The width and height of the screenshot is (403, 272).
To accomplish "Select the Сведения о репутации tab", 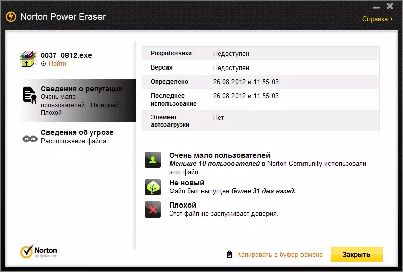I will [78, 100].
